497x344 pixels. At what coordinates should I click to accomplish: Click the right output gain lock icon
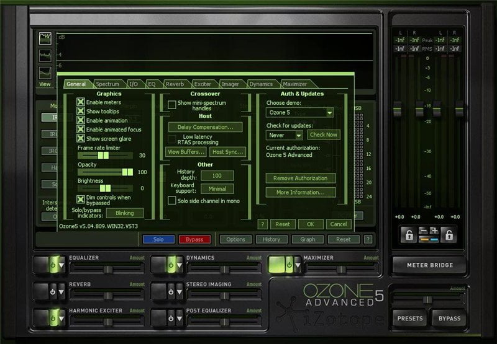(449, 235)
